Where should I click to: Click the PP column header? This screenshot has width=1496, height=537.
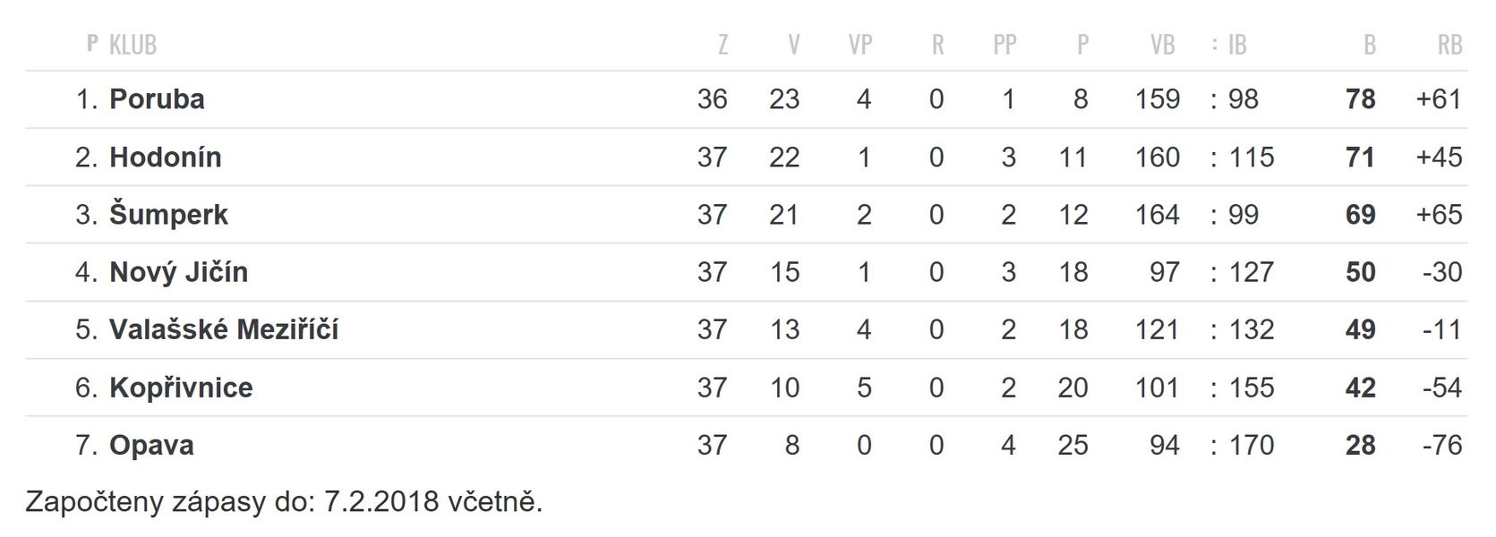click(x=1005, y=45)
